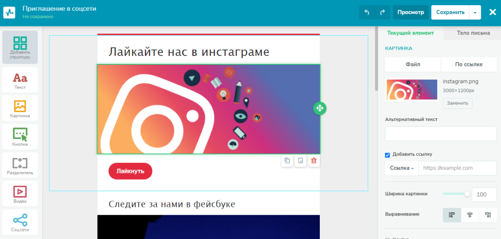Switch to the Тело письма tab
Image resolution: width=501 pixels, height=239 pixels.
point(473,33)
